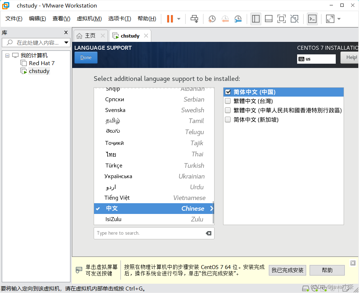Viewport: 359px width, 293px height.
Task: Click the 帮助 button in hint bar
Action: click(327, 270)
